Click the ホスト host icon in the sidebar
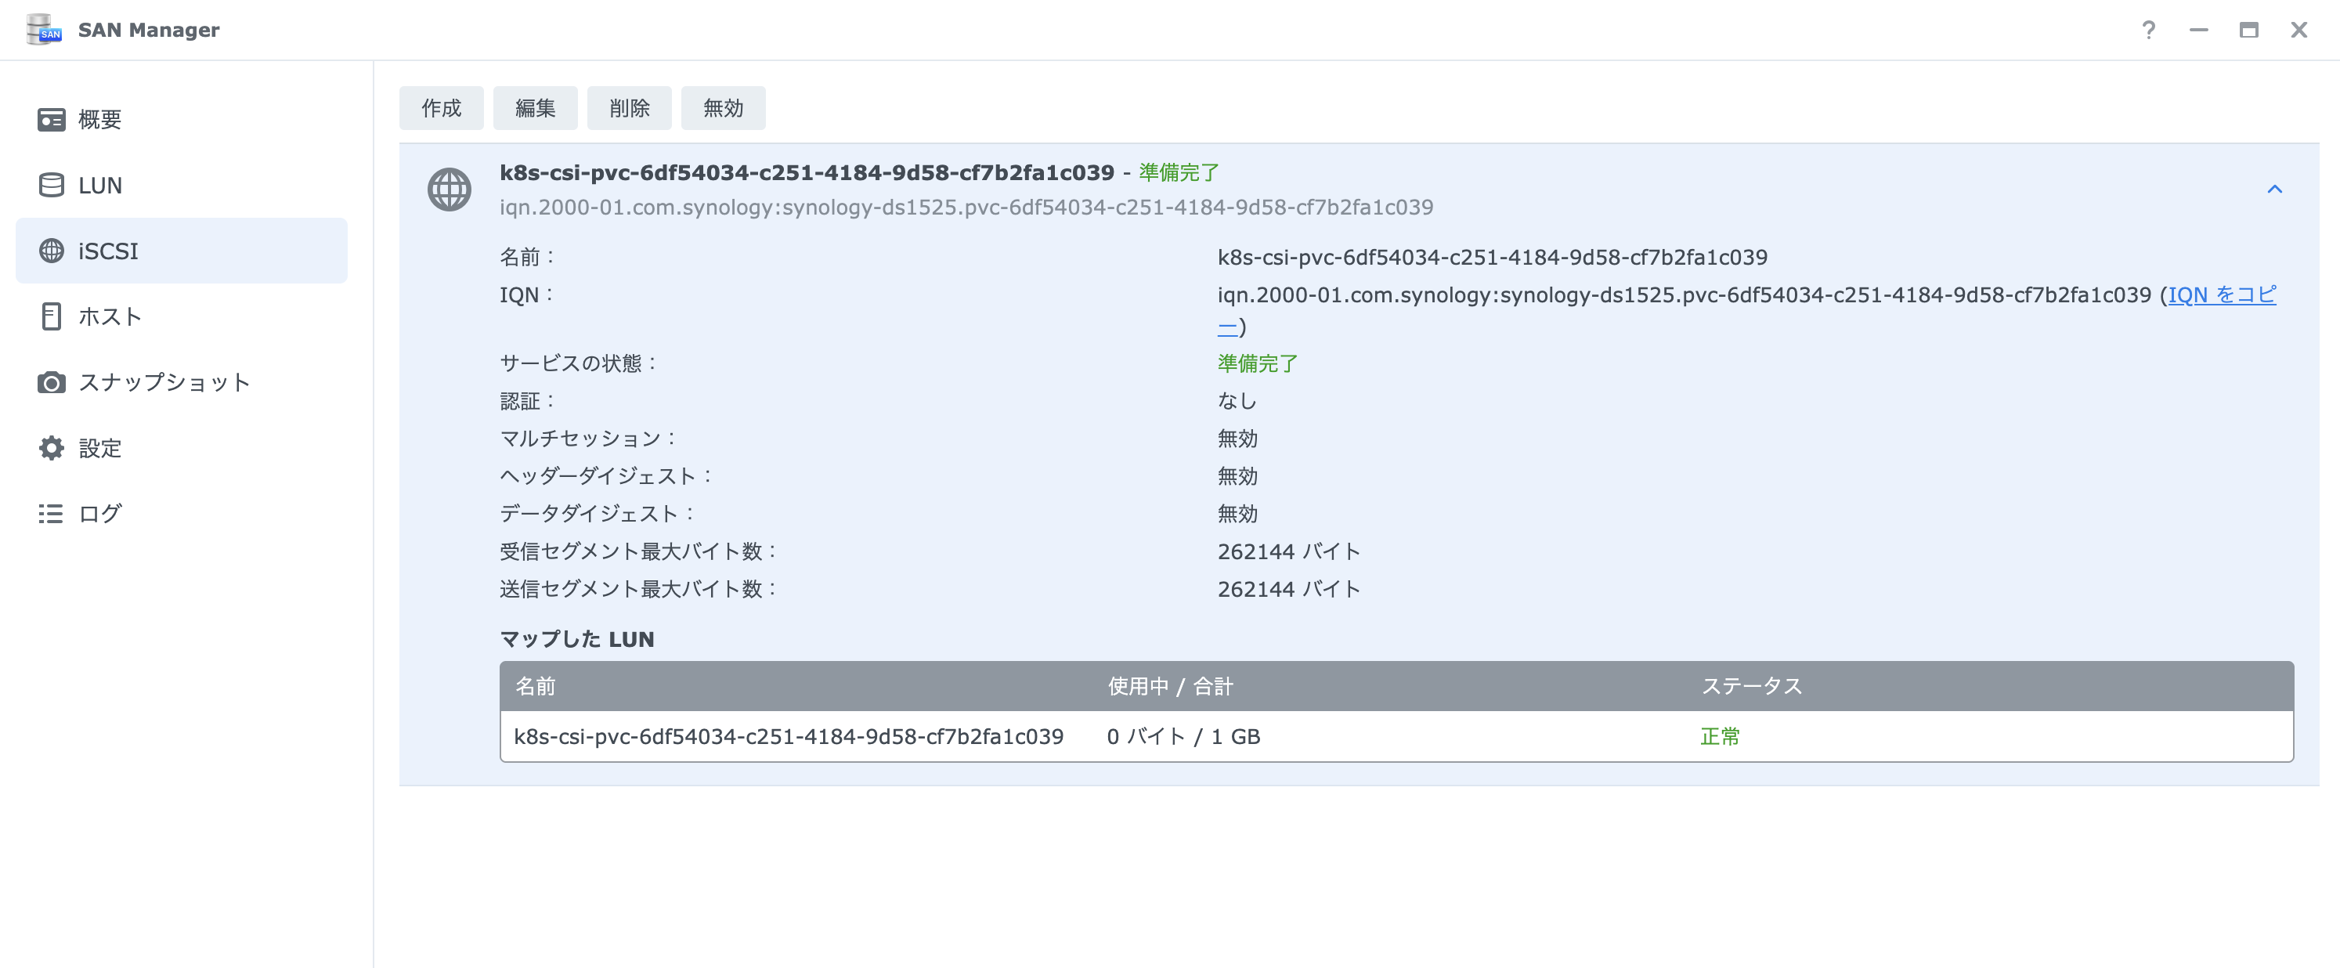The width and height of the screenshot is (2340, 968). 51,316
